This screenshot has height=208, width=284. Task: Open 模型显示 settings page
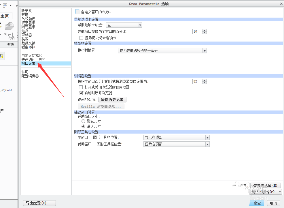[x=28, y=23]
